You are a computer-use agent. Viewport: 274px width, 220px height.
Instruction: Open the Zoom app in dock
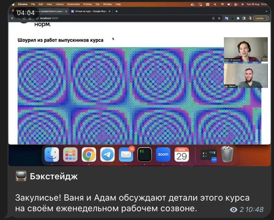163,155
